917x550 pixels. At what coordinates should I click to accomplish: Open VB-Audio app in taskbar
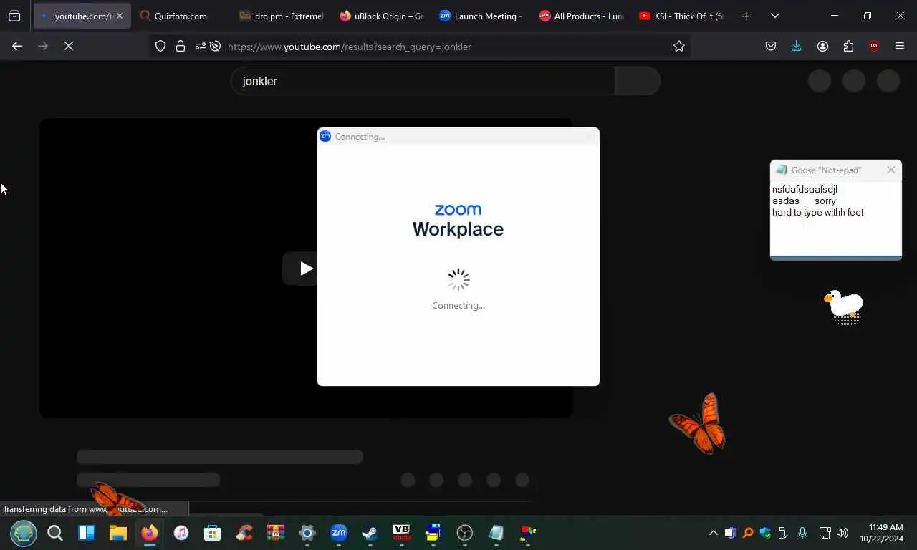[401, 533]
